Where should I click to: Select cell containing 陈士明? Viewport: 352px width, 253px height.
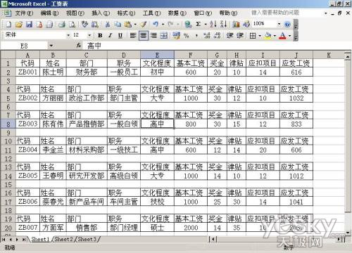53,72
